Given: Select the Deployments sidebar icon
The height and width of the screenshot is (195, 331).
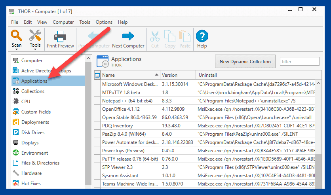Looking at the screenshot, I should [x=16, y=122].
